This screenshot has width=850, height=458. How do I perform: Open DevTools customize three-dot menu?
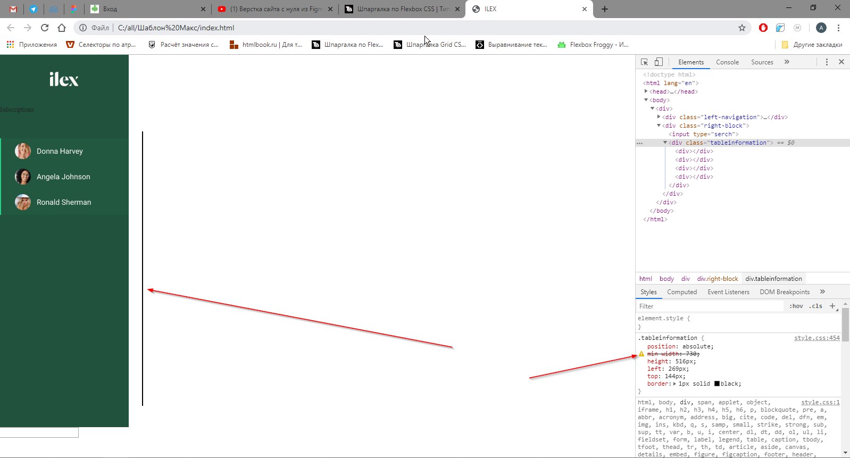pos(827,62)
